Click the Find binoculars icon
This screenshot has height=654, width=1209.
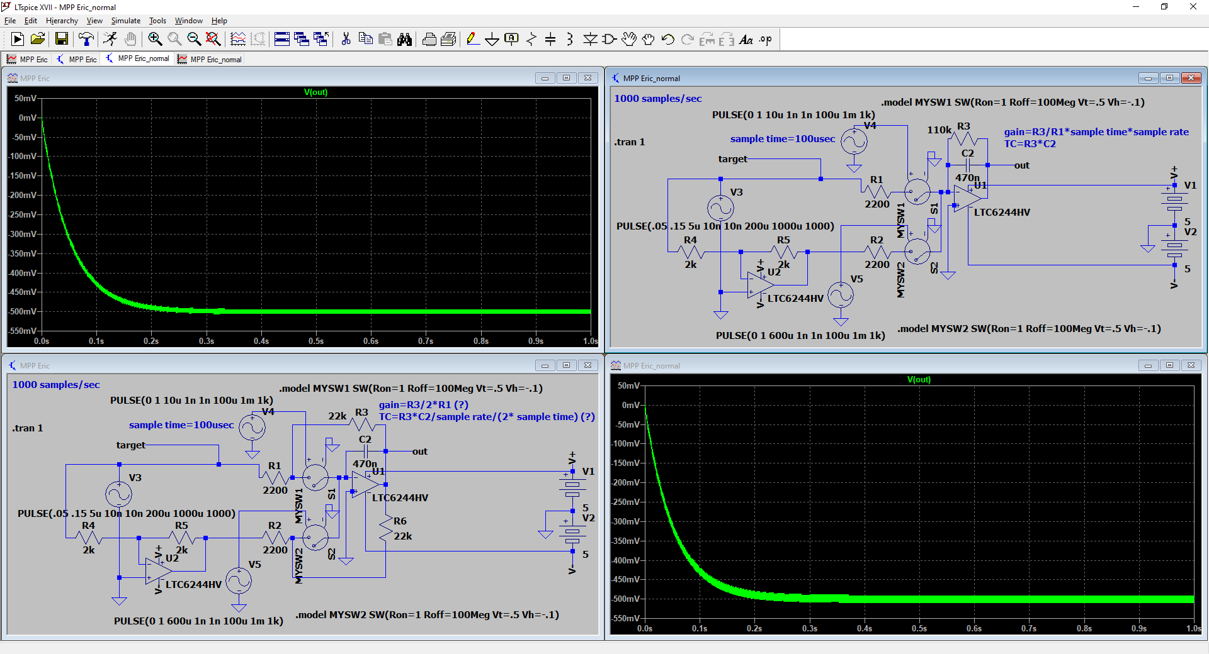(x=405, y=40)
